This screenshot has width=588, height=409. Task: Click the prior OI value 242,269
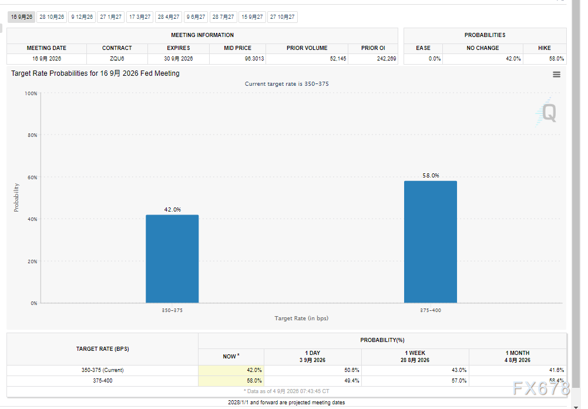(x=387, y=59)
